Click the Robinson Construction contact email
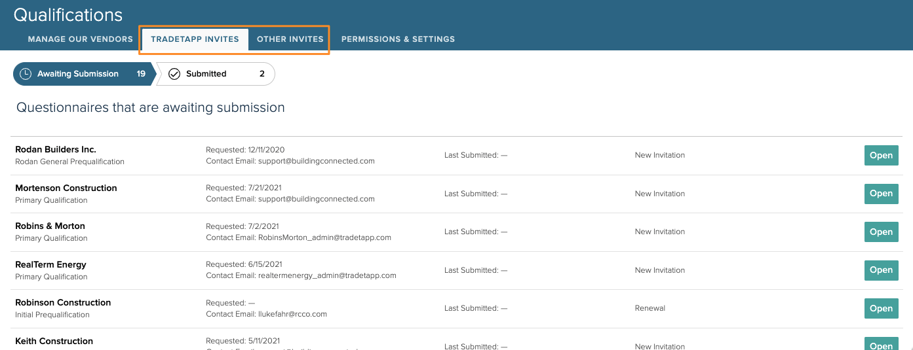The width and height of the screenshot is (913, 350). tap(292, 314)
